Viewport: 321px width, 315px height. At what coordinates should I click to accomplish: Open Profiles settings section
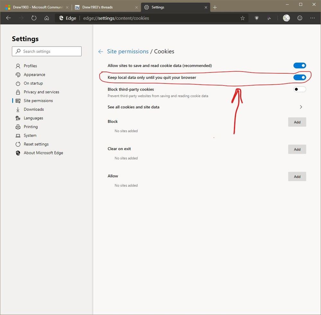[30, 66]
